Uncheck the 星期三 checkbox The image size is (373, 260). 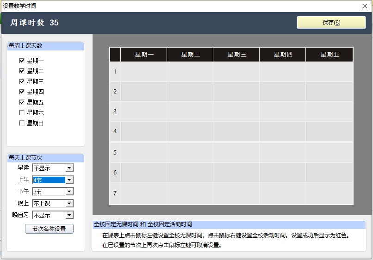click(x=22, y=81)
